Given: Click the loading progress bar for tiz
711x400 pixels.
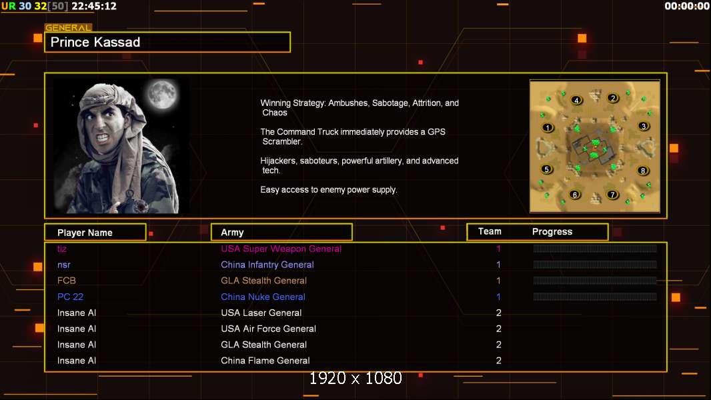Looking at the screenshot, I should 594,249.
